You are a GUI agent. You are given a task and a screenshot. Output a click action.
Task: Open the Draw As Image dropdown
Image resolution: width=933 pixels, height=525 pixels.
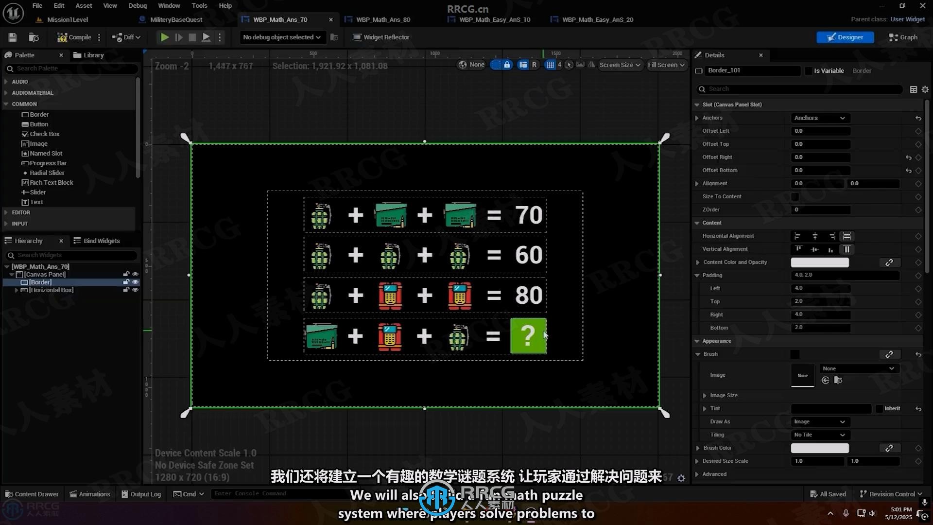[x=820, y=422]
